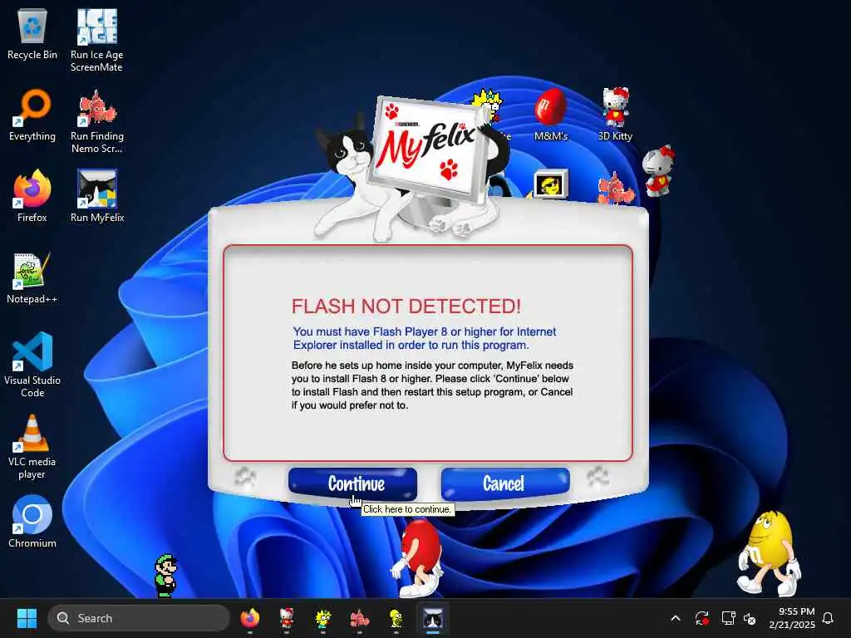This screenshot has width=851, height=638.
Task: Click the Continue button in MyFelix setup
Action: tap(352, 483)
